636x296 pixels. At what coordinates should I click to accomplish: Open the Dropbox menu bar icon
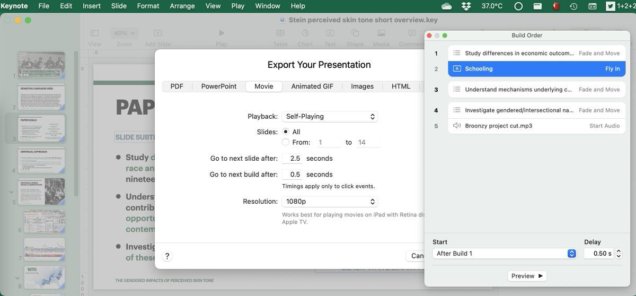[466, 6]
